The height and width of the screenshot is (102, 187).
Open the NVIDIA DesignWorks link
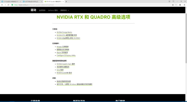click(x=64, y=32)
